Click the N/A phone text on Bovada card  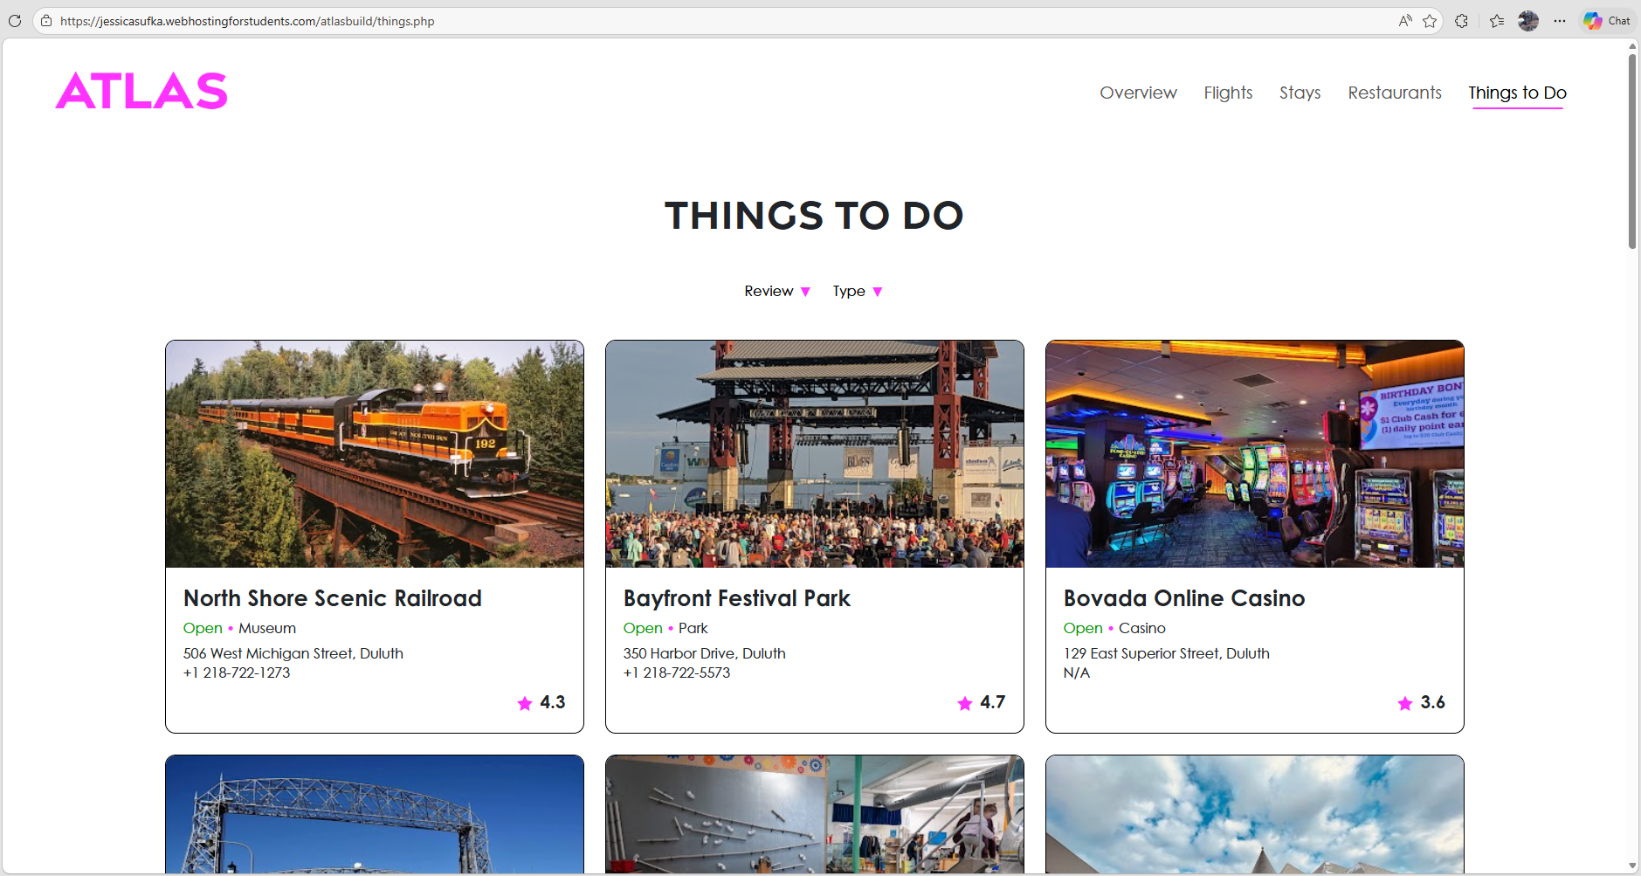pos(1077,673)
